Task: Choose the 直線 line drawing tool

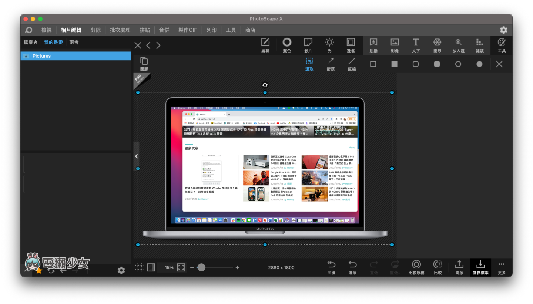Action: tap(352, 64)
